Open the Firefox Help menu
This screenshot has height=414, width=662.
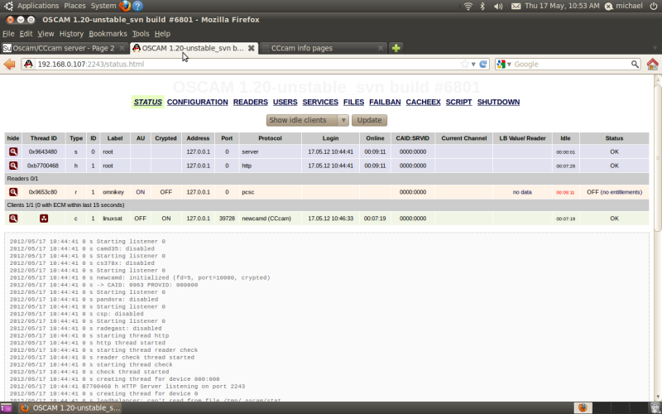162,34
